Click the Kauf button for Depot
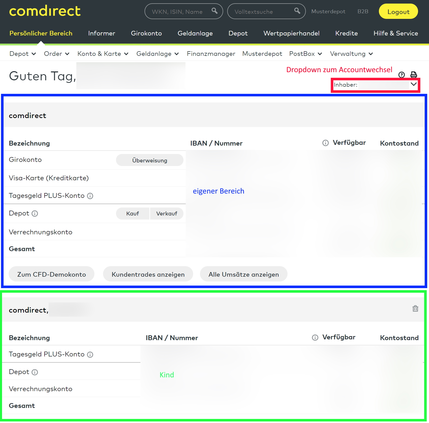This screenshot has width=429, height=423. 133,214
